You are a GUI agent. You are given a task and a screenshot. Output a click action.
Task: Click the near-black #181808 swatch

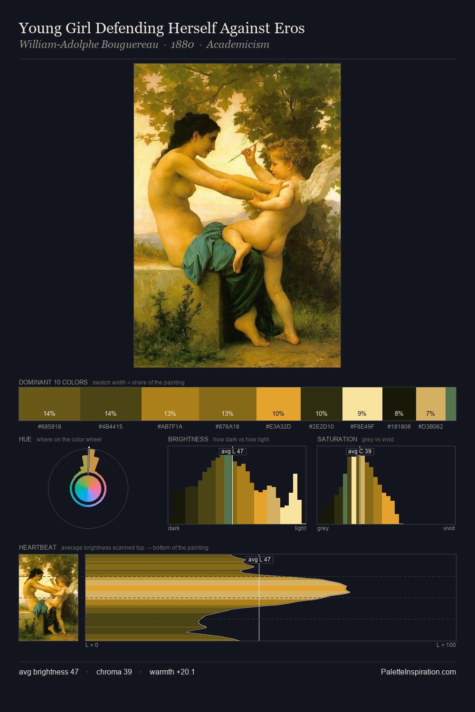pyautogui.click(x=399, y=404)
